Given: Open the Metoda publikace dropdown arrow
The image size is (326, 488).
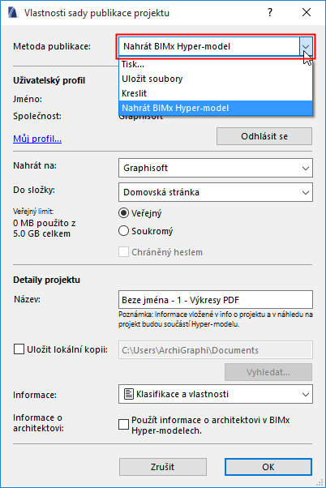Looking at the screenshot, I should [x=306, y=47].
